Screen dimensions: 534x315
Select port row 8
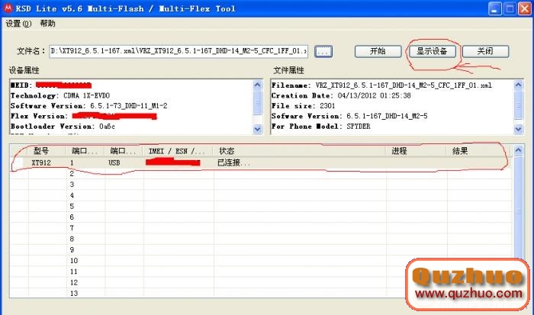point(261,239)
